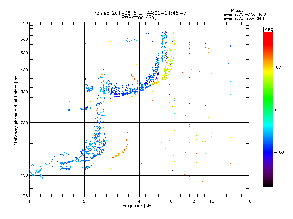This screenshot has width=293, height=219.
Task: Click the 'Phases' statistics header
Action: coord(237,11)
